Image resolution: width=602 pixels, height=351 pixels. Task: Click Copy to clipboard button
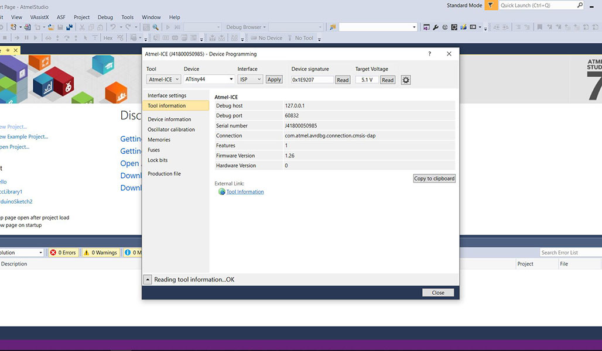coord(434,178)
